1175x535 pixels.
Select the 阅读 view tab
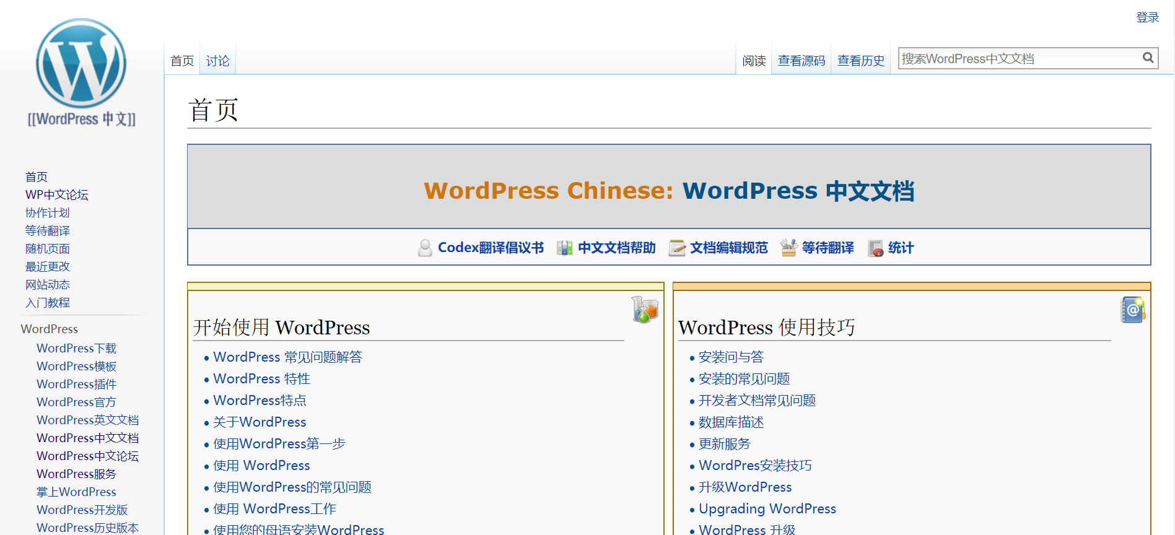(754, 61)
